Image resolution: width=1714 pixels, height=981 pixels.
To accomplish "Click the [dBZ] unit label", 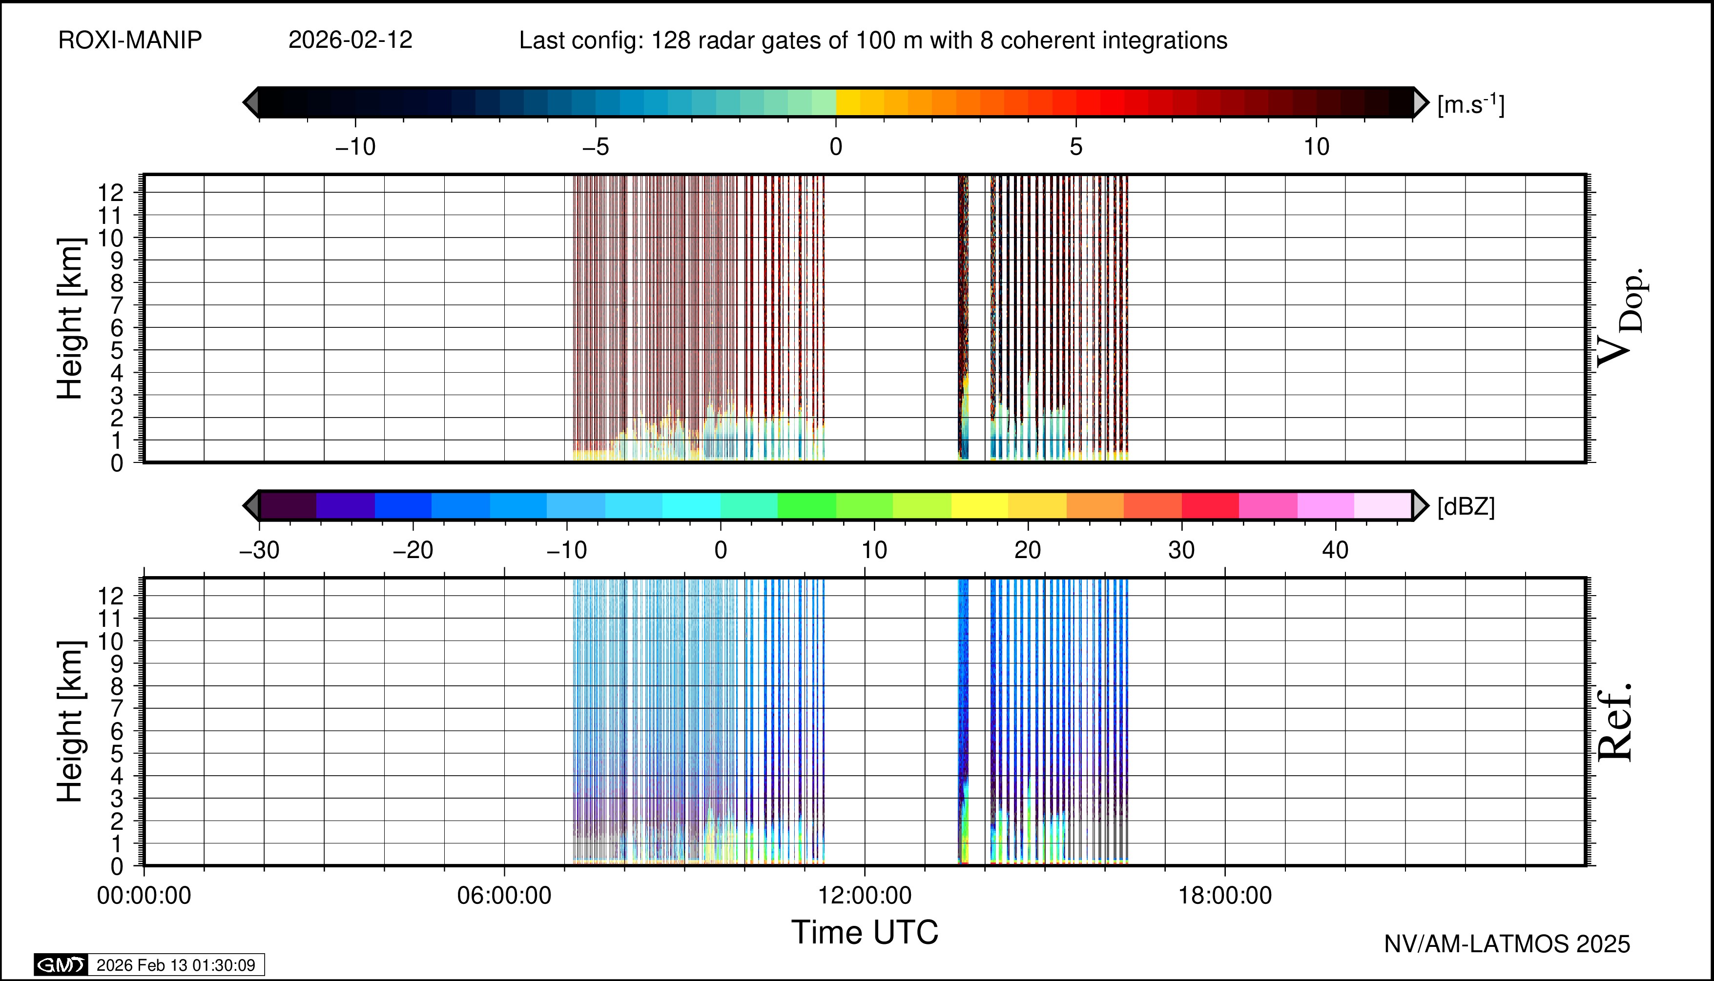I will pos(1466,507).
